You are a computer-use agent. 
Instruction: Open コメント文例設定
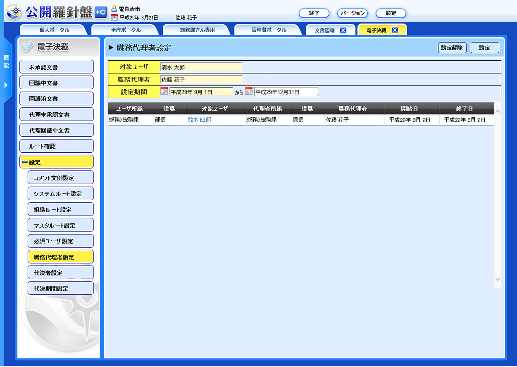[61, 178]
